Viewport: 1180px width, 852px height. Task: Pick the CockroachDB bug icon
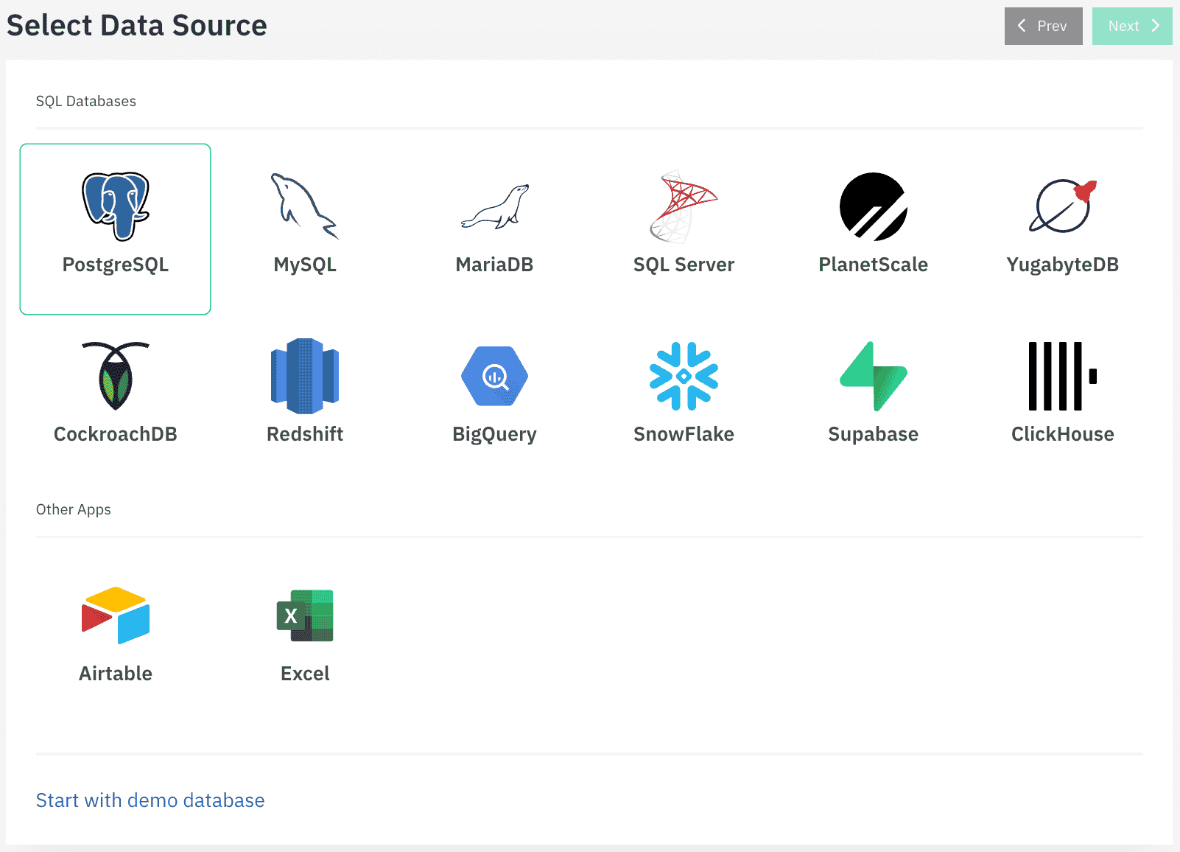coord(116,376)
